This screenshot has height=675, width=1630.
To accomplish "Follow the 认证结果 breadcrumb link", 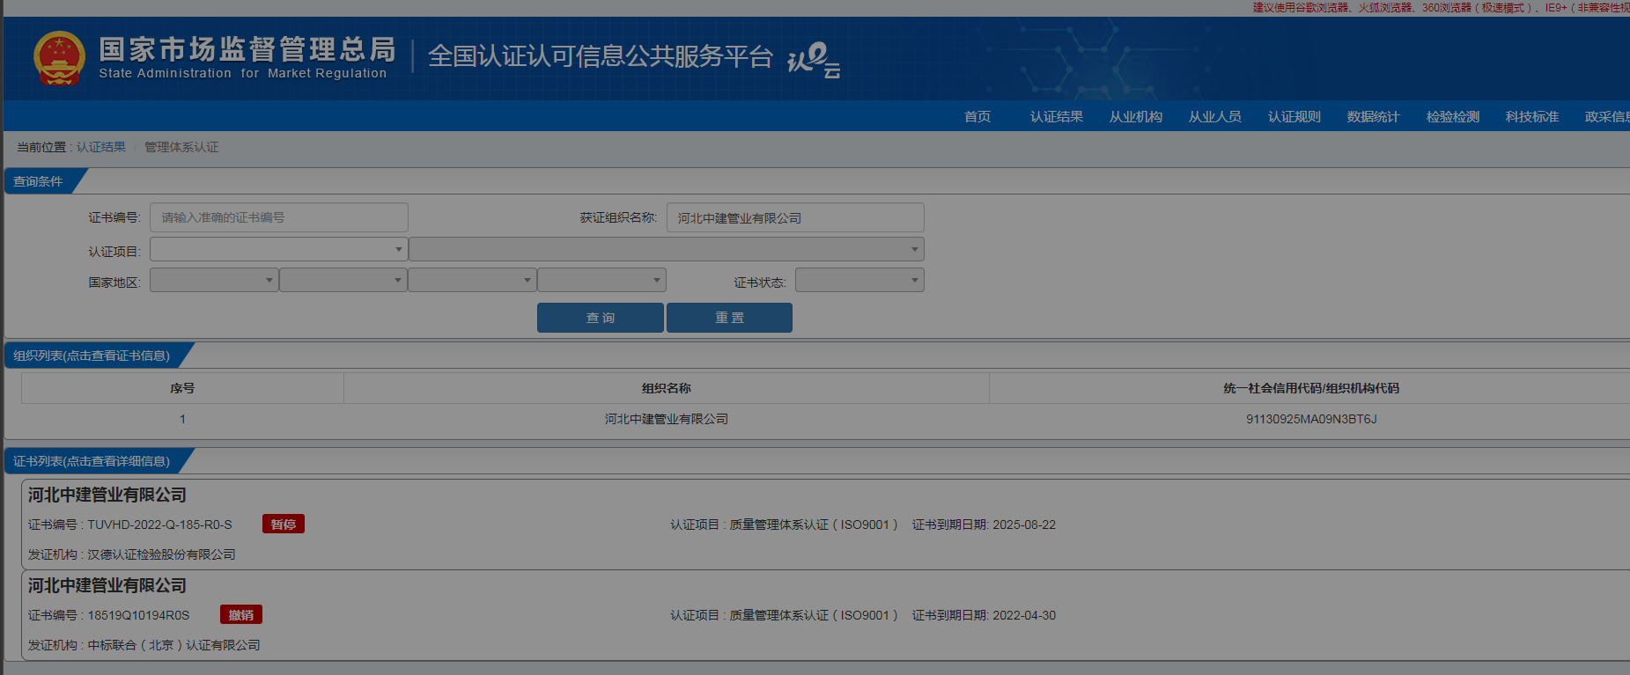I will point(101,147).
